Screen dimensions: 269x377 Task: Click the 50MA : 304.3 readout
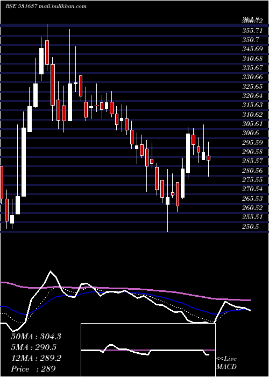[x=36, y=337]
